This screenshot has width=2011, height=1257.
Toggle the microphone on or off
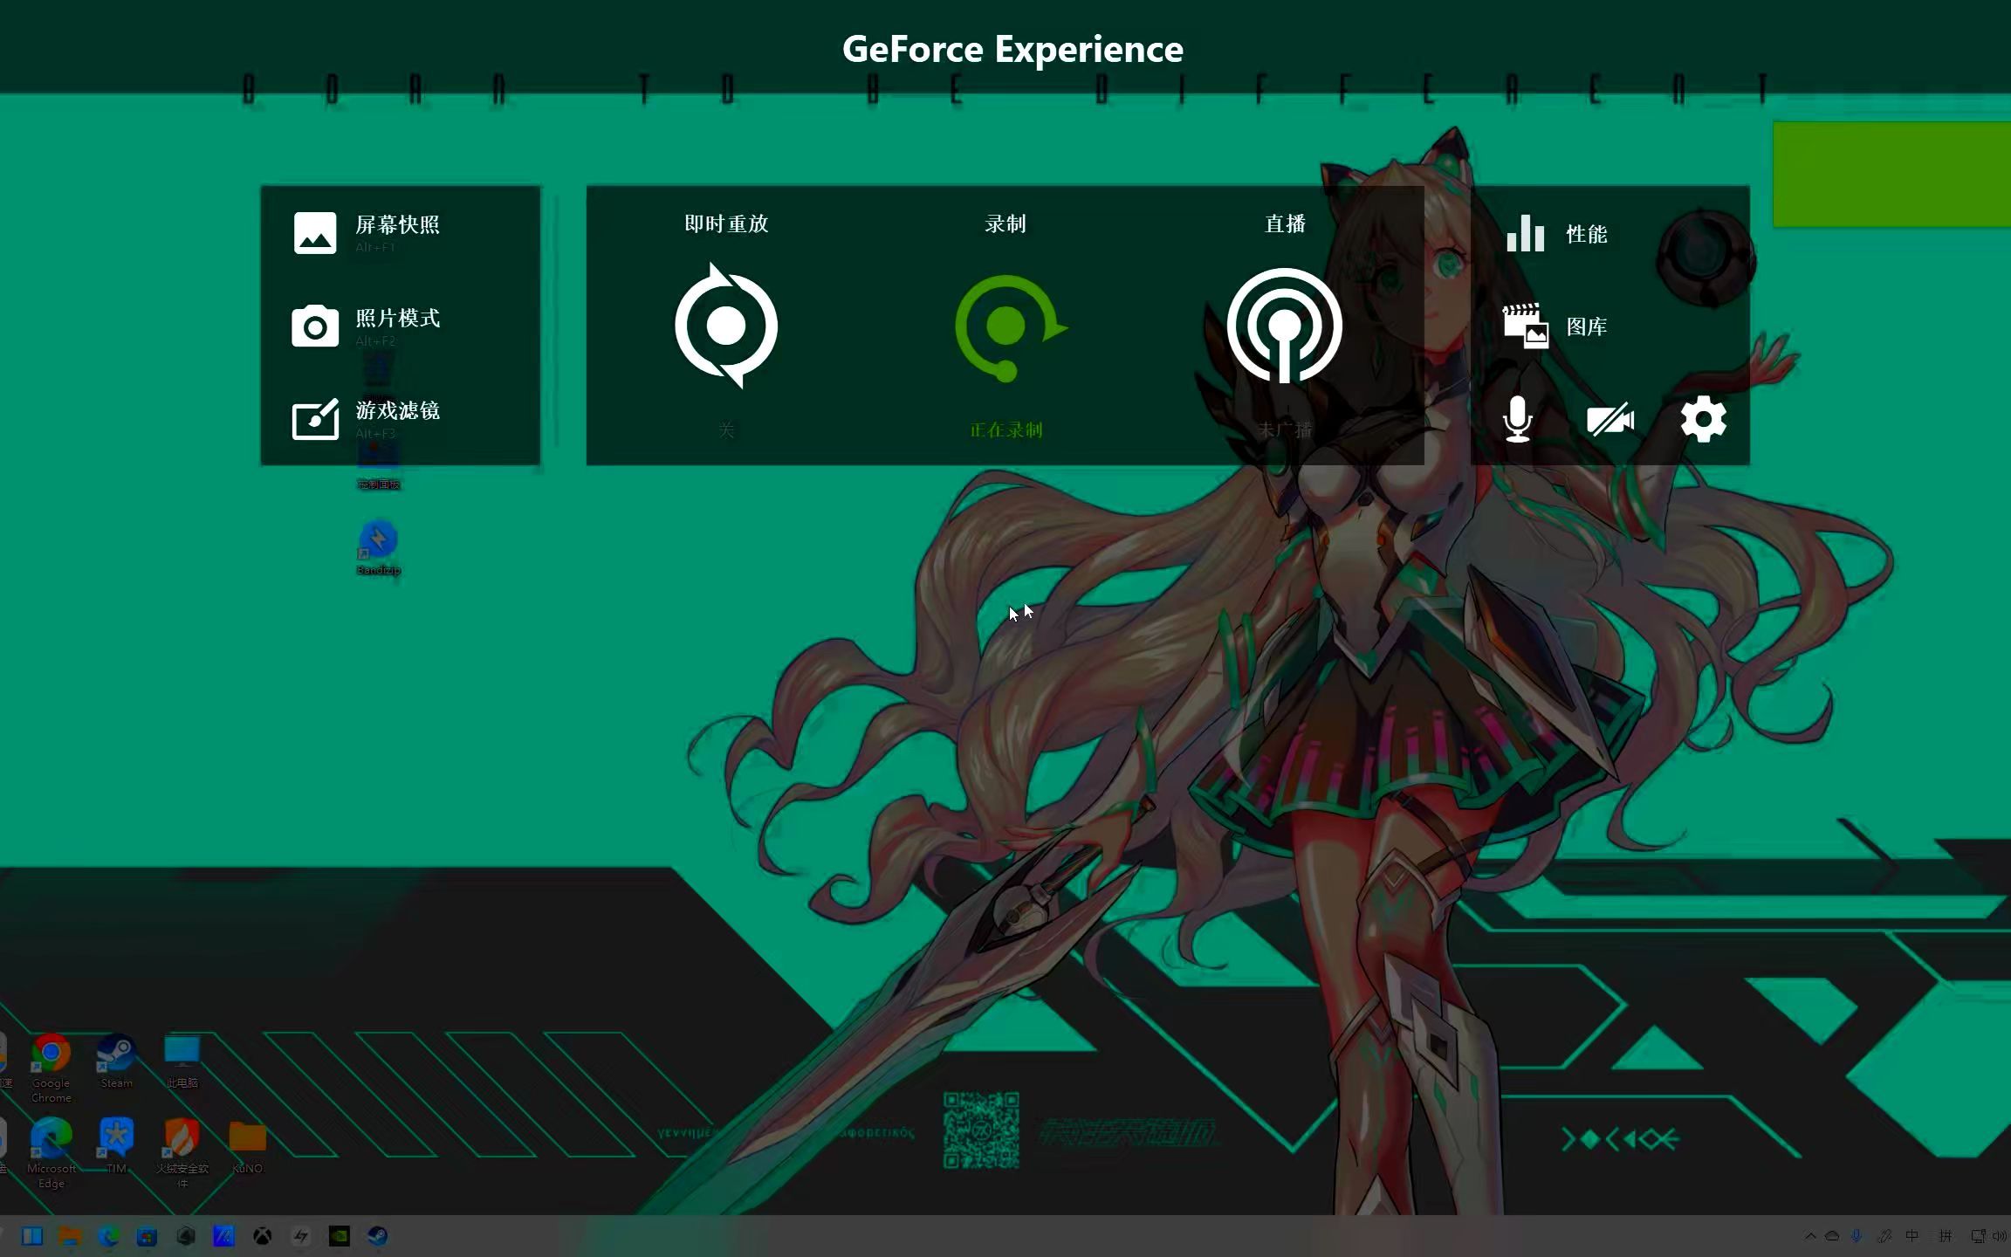click(1517, 420)
